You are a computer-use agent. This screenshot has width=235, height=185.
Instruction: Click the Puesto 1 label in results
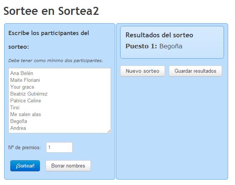(141, 46)
